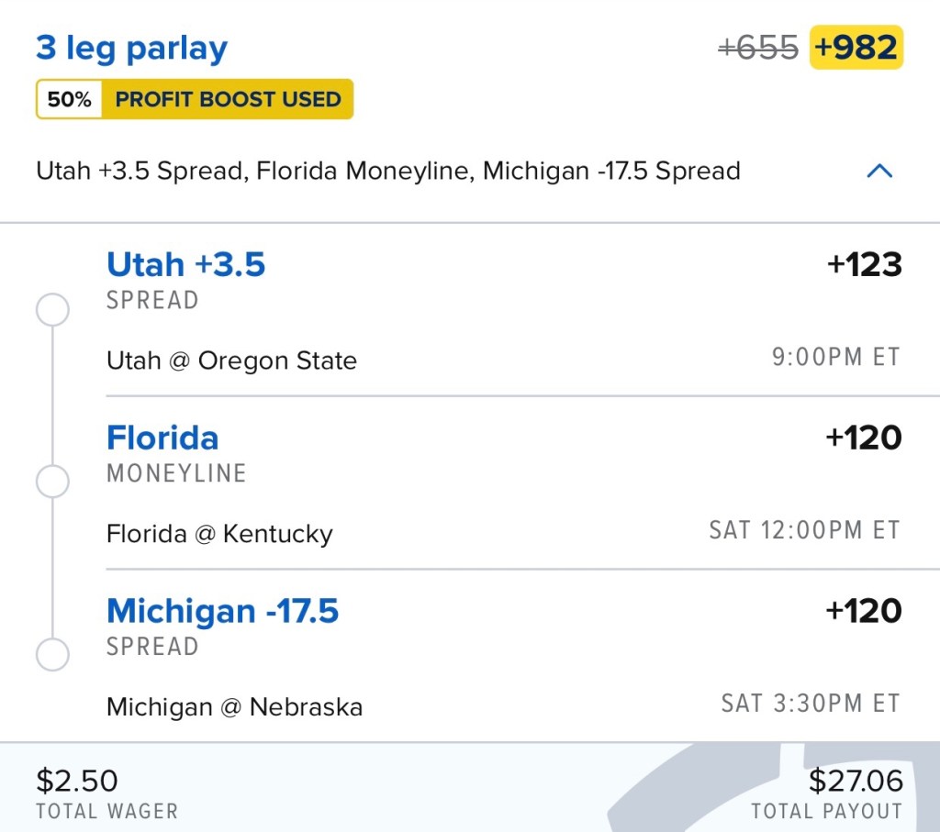Tap the SAT 3:30PM ET game time

point(811,704)
